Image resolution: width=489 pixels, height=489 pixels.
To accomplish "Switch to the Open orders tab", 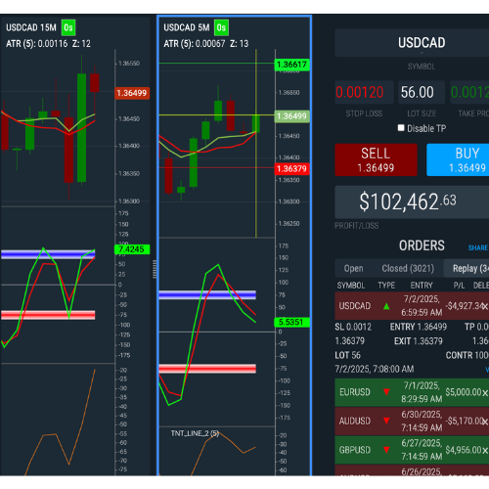I will coord(353,268).
